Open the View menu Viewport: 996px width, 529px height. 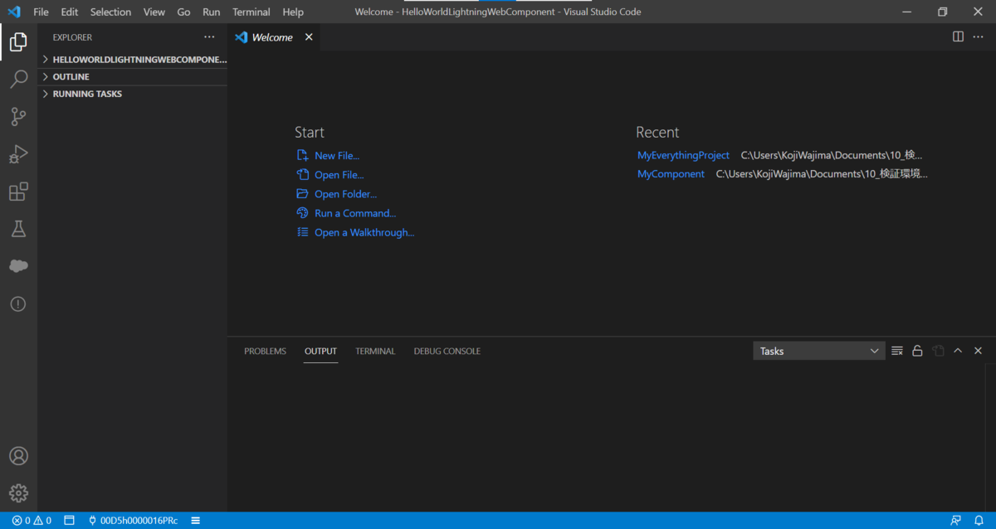tap(154, 12)
